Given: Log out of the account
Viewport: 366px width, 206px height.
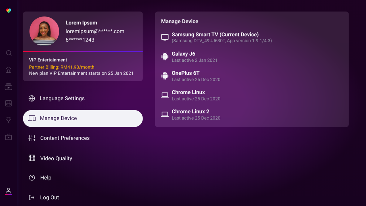Looking at the screenshot, I should click(49, 197).
